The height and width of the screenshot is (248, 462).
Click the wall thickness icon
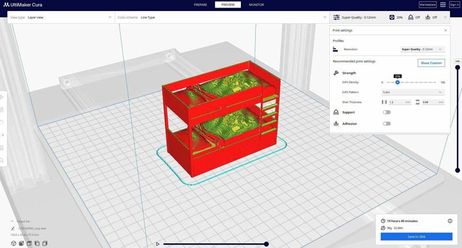point(384,102)
